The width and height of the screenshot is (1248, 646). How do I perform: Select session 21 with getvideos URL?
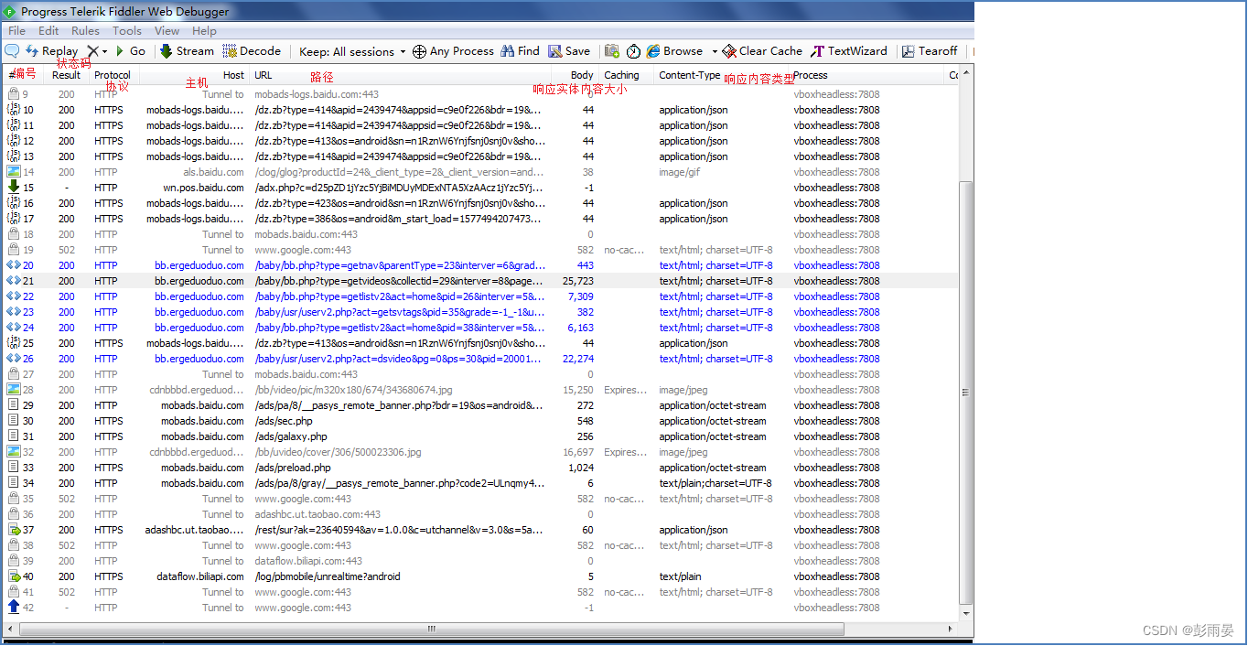click(x=480, y=281)
